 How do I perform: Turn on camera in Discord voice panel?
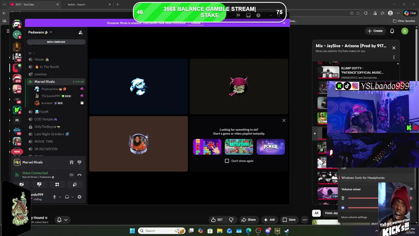click(x=22, y=185)
